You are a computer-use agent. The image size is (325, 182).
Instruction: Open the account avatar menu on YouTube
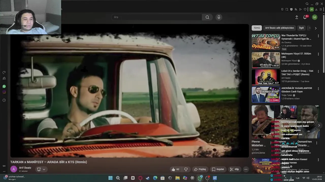click(315, 17)
